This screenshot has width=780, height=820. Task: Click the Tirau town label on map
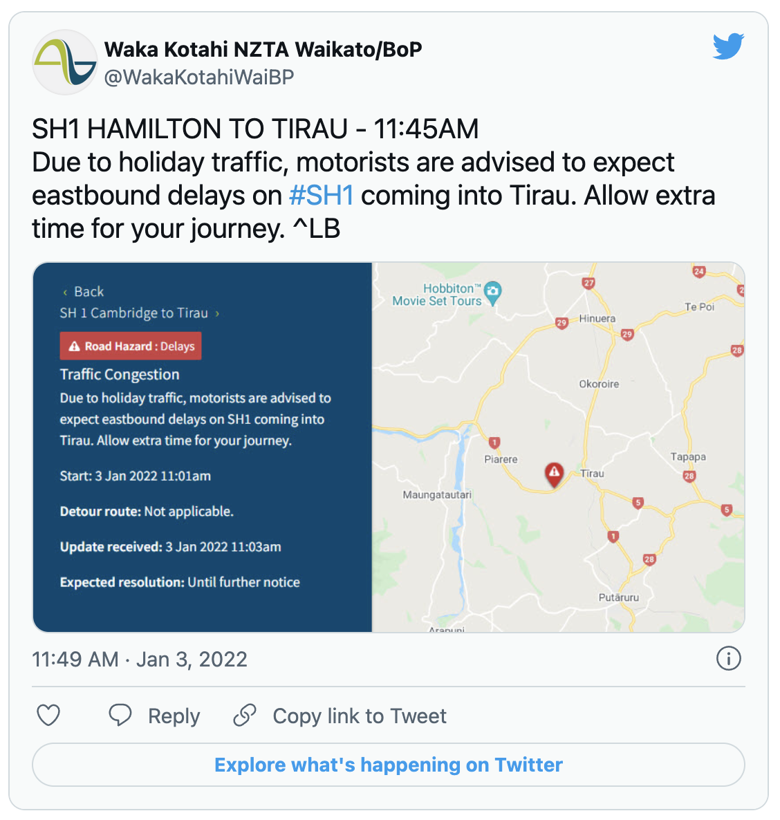593,474
